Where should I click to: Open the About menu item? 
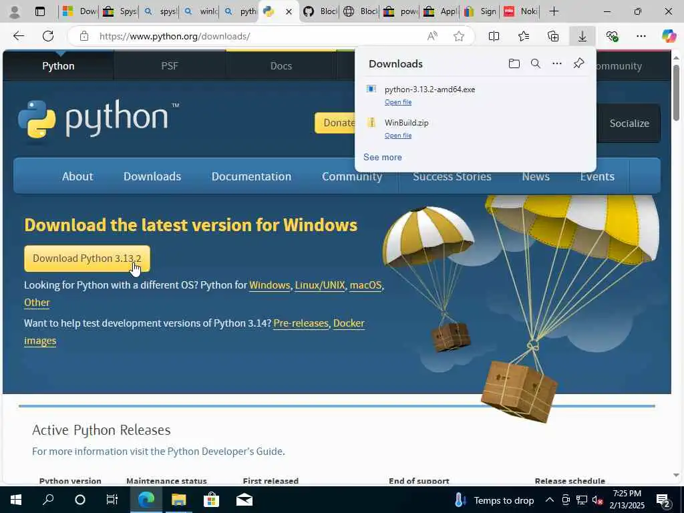(x=77, y=176)
